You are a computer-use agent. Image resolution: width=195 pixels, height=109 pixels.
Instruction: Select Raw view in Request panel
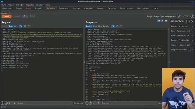(11, 26)
